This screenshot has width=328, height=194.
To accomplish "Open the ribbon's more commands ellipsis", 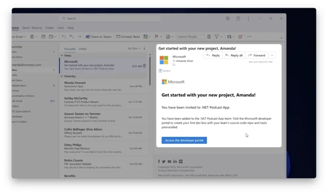I will (249, 36).
